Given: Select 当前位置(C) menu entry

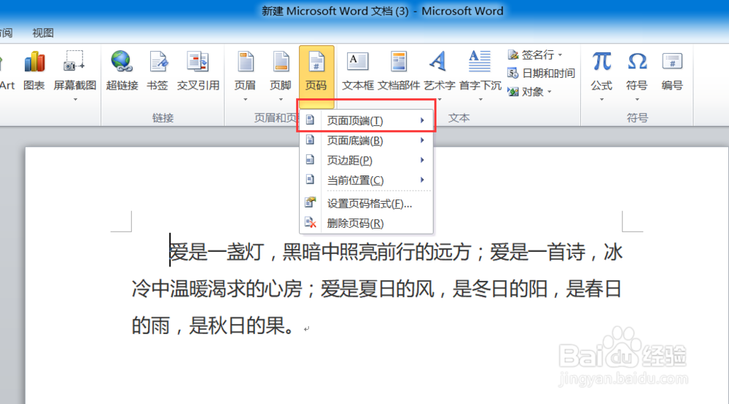Looking at the screenshot, I should click(x=367, y=181).
